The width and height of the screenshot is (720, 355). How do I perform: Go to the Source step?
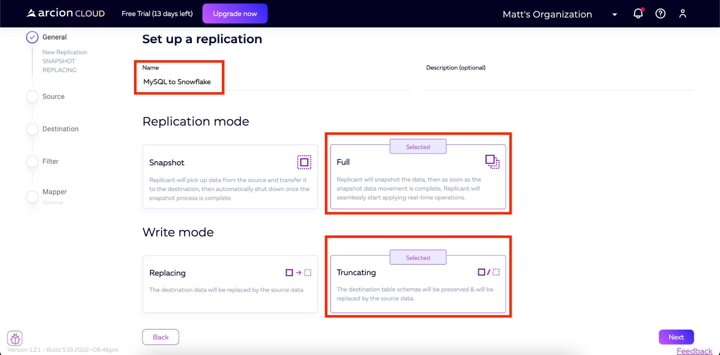[x=53, y=96]
